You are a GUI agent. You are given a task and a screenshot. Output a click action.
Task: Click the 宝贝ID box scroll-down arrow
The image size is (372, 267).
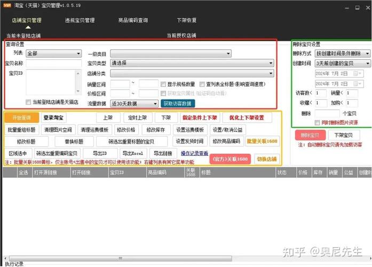78,91
